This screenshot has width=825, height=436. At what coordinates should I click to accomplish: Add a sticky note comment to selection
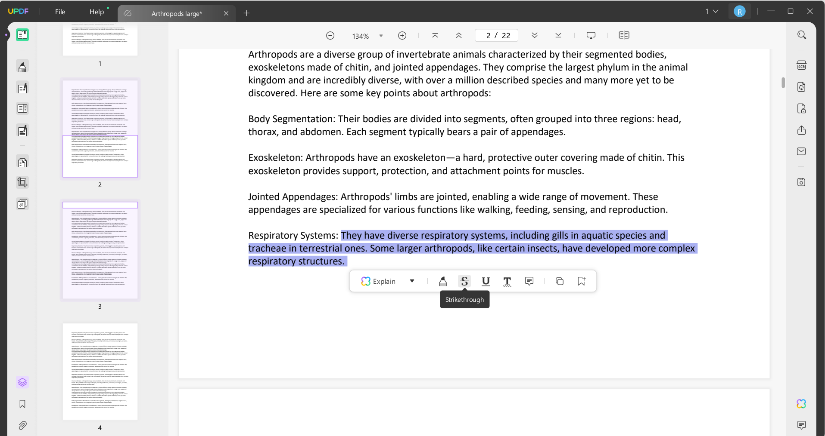[x=529, y=281]
